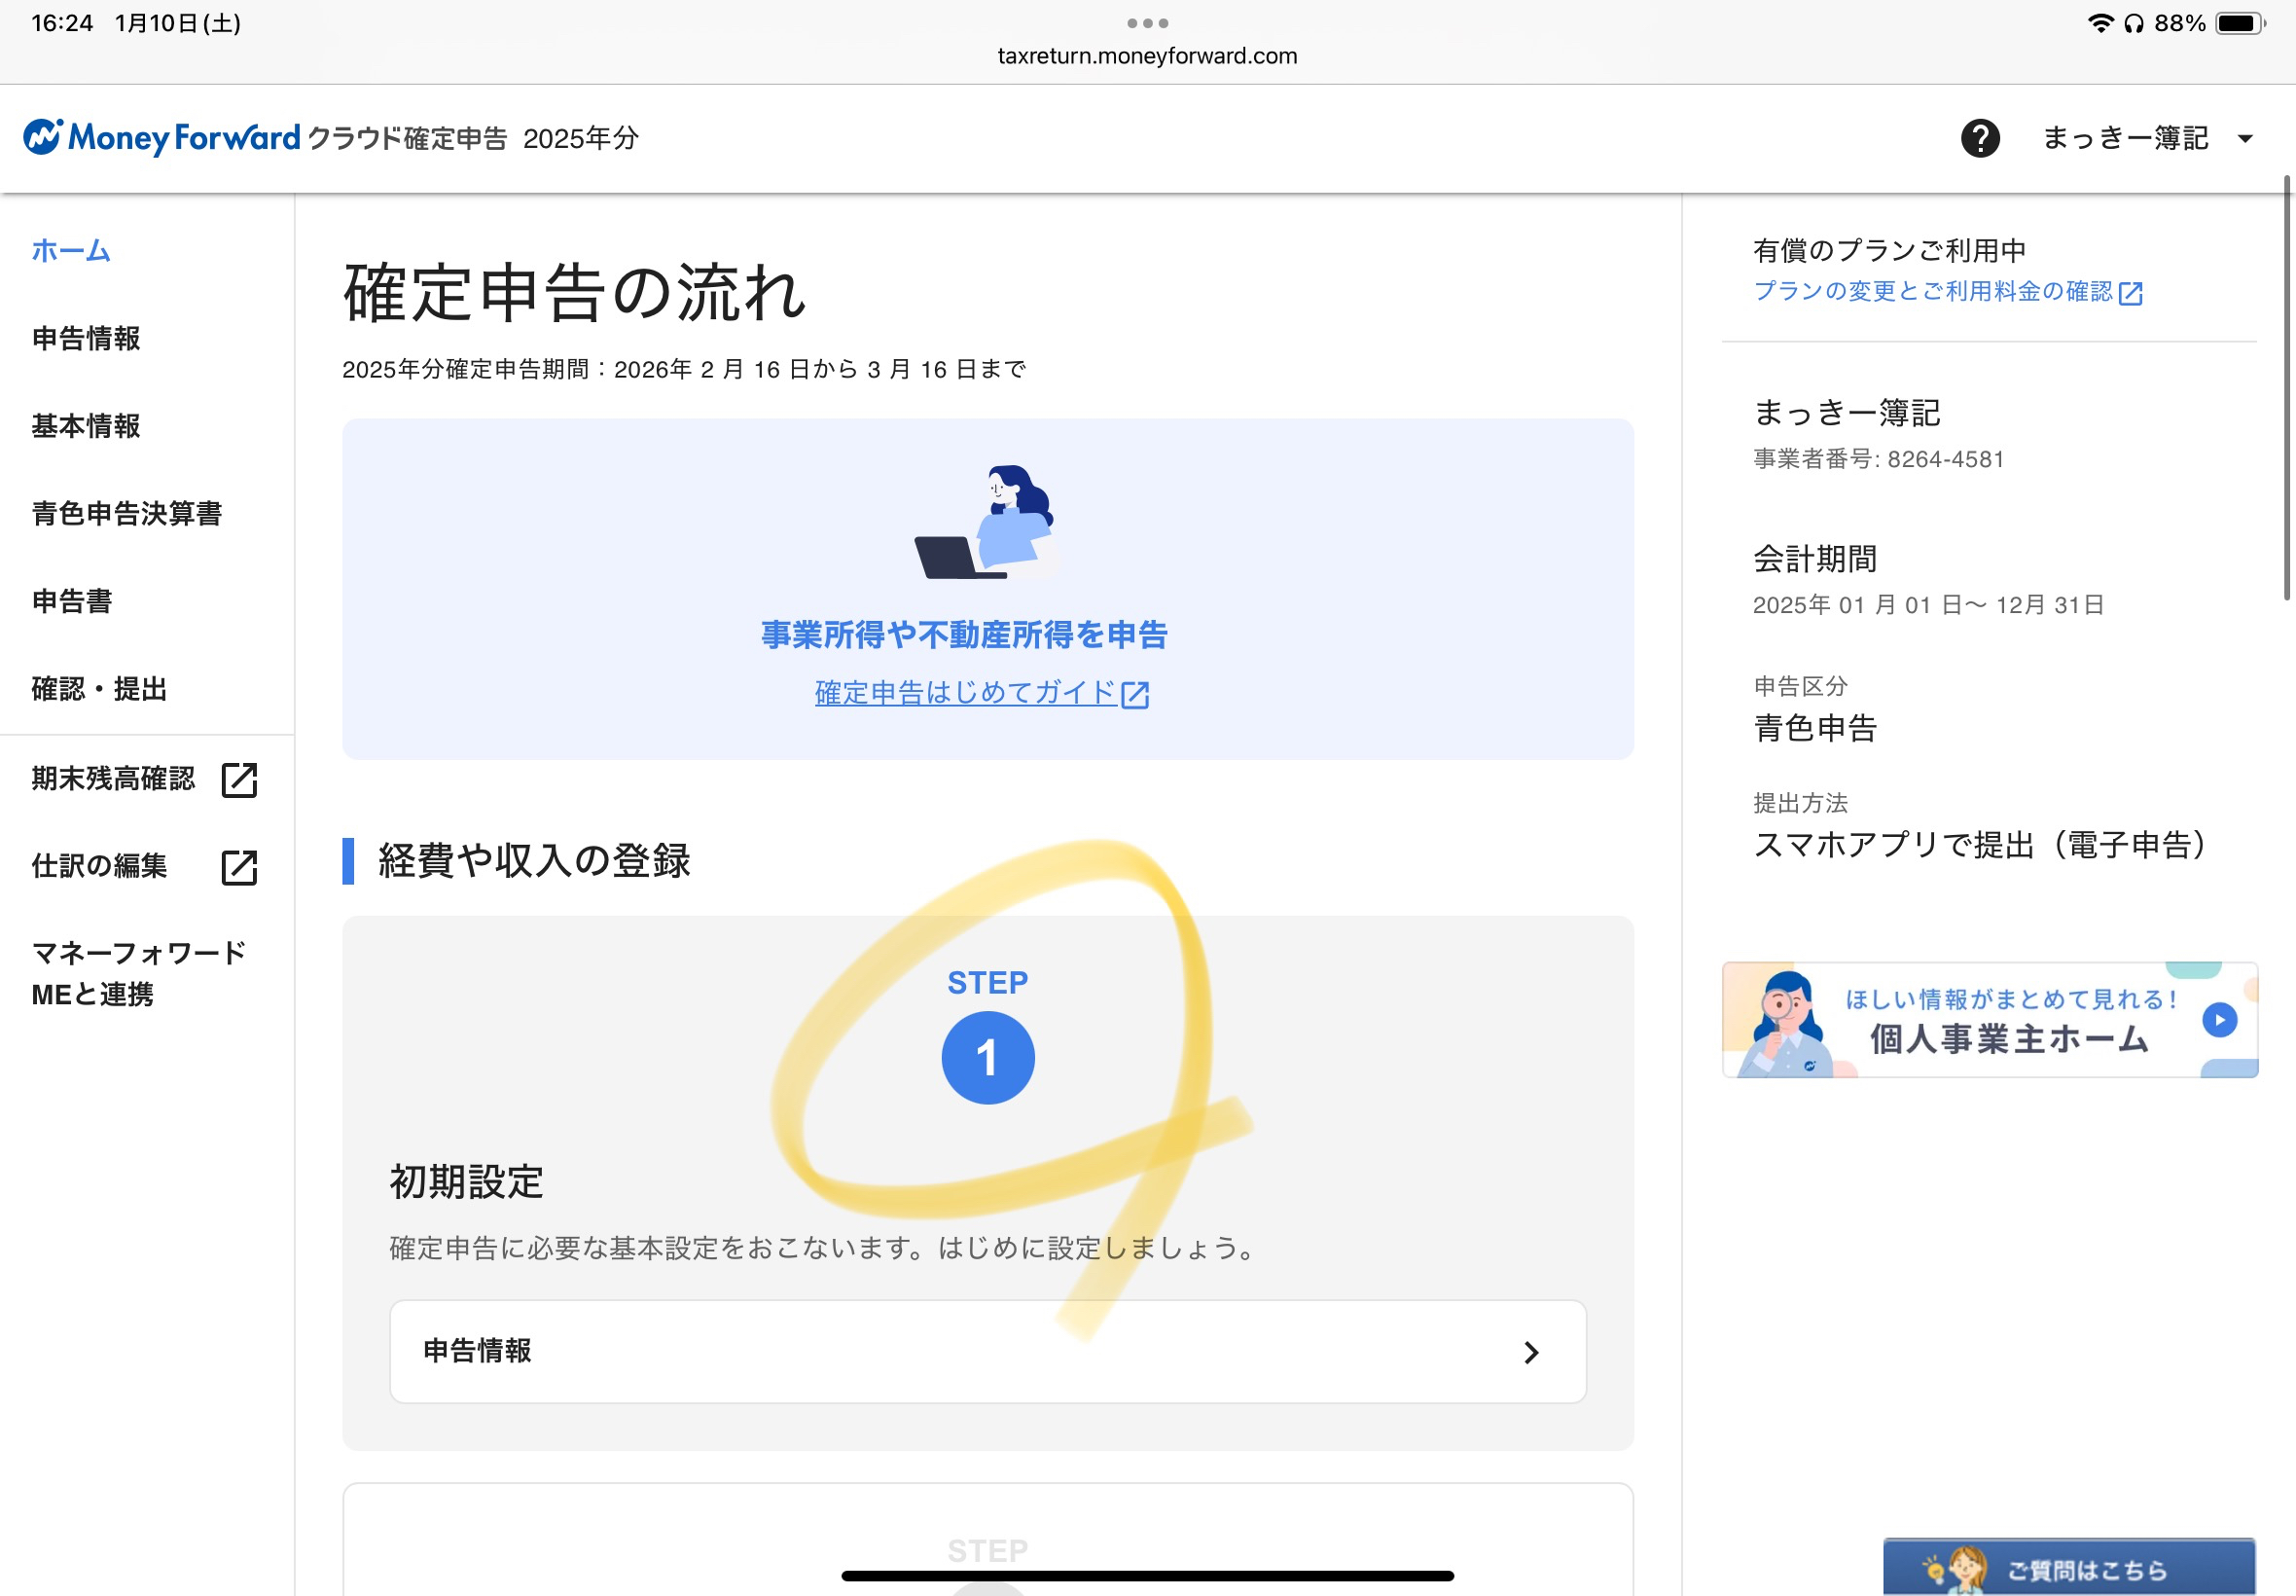The height and width of the screenshot is (1596, 2296).
Task: Open 基本情報 in the sidebar
Action: [x=86, y=426]
